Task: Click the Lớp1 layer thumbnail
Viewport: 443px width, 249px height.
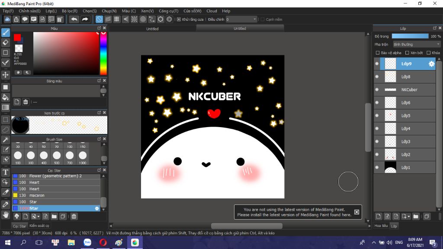Action: point(391,167)
